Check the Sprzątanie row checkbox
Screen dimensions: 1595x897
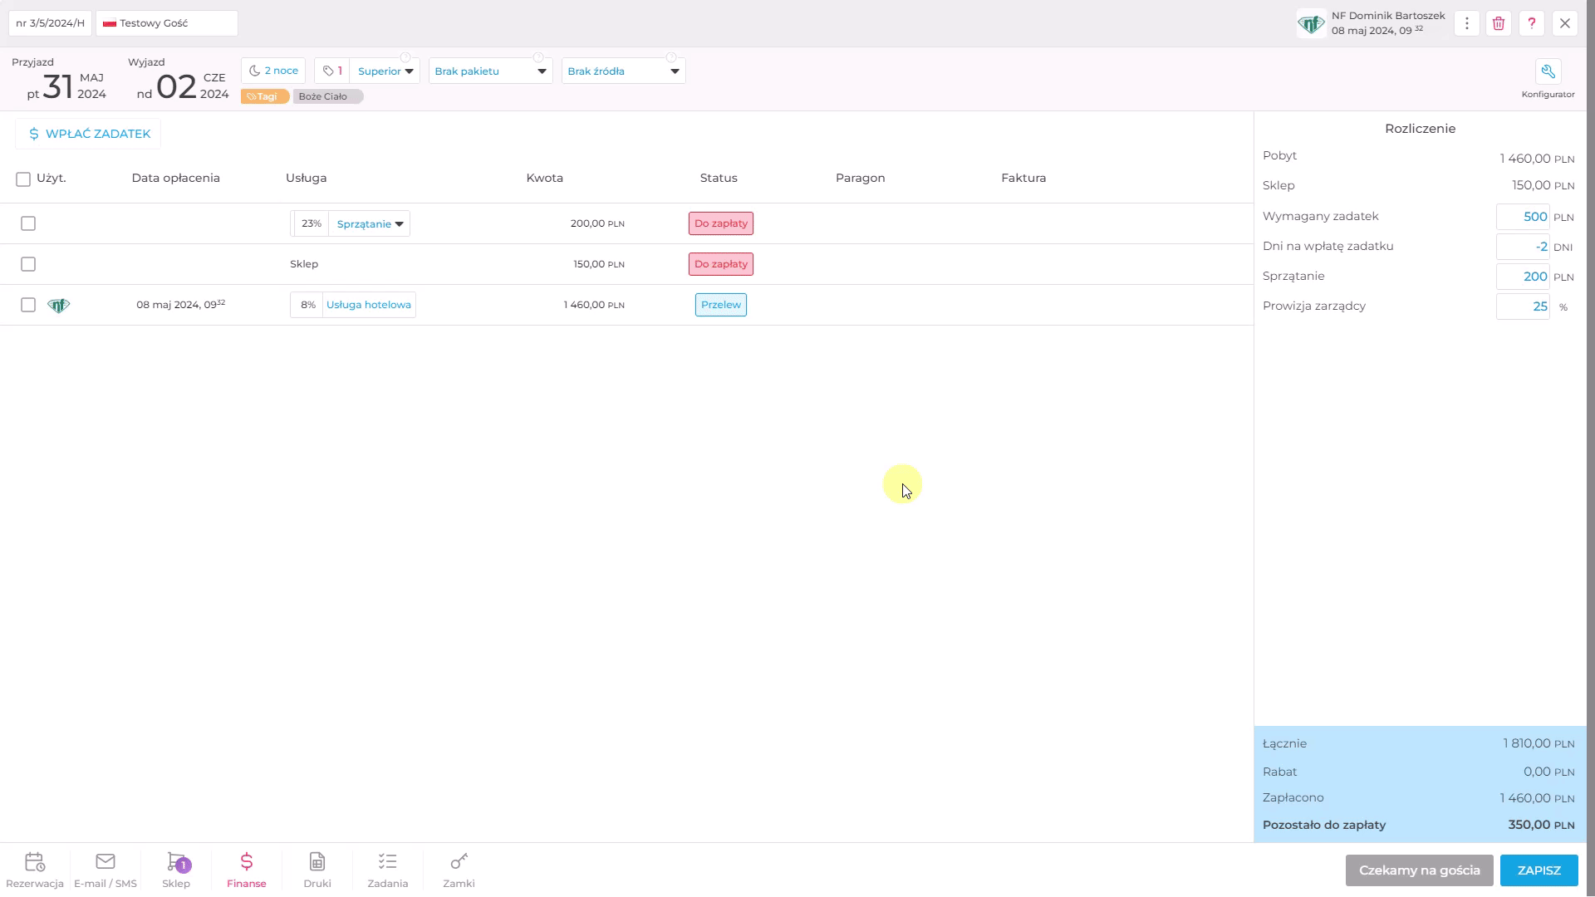pos(28,223)
